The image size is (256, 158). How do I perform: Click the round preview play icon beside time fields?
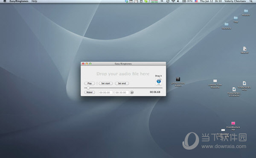coord(132,93)
